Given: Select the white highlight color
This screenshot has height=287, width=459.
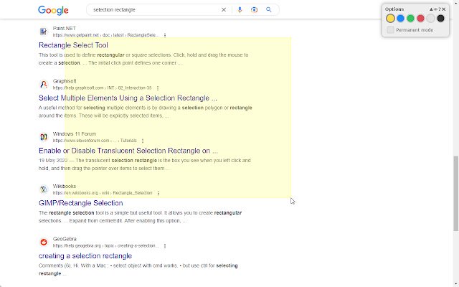Looking at the screenshot, I should point(430,18).
